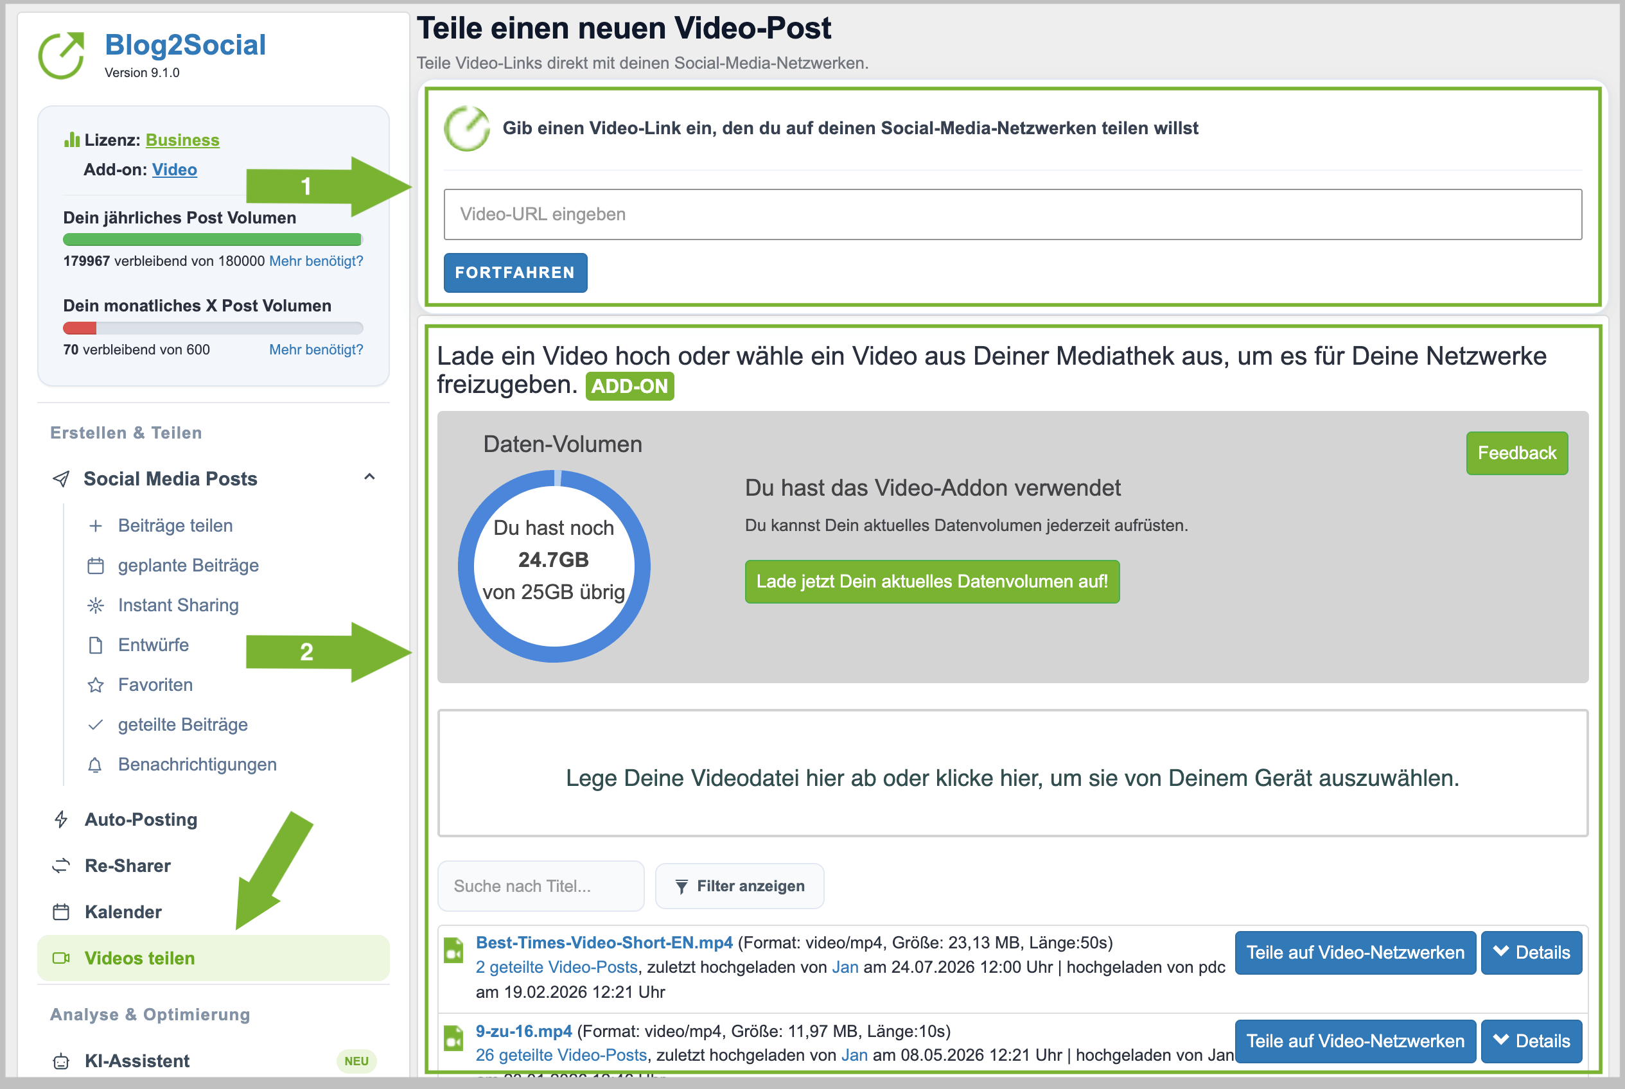The height and width of the screenshot is (1089, 1625).
Task: Click the plus icon beside Beiträge teilen
Action: pyautogui.click(x=96, y=526)
